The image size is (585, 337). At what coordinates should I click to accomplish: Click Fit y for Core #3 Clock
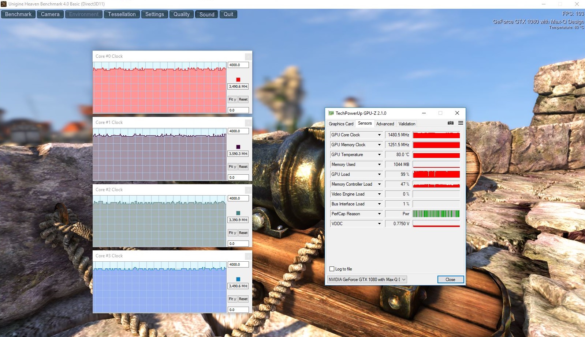pos(232,299)
